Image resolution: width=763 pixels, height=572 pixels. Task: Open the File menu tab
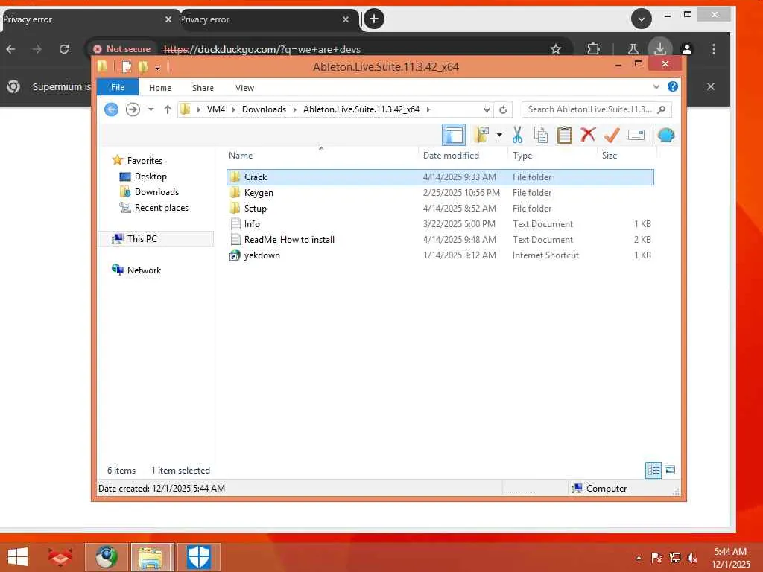tap(118, 87)
